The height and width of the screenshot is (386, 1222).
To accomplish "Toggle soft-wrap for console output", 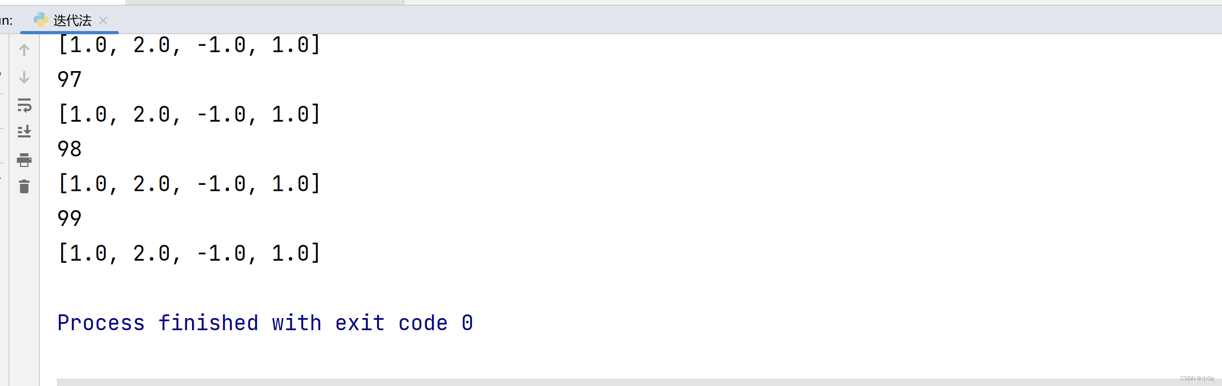I will click(x=24, y=105).
